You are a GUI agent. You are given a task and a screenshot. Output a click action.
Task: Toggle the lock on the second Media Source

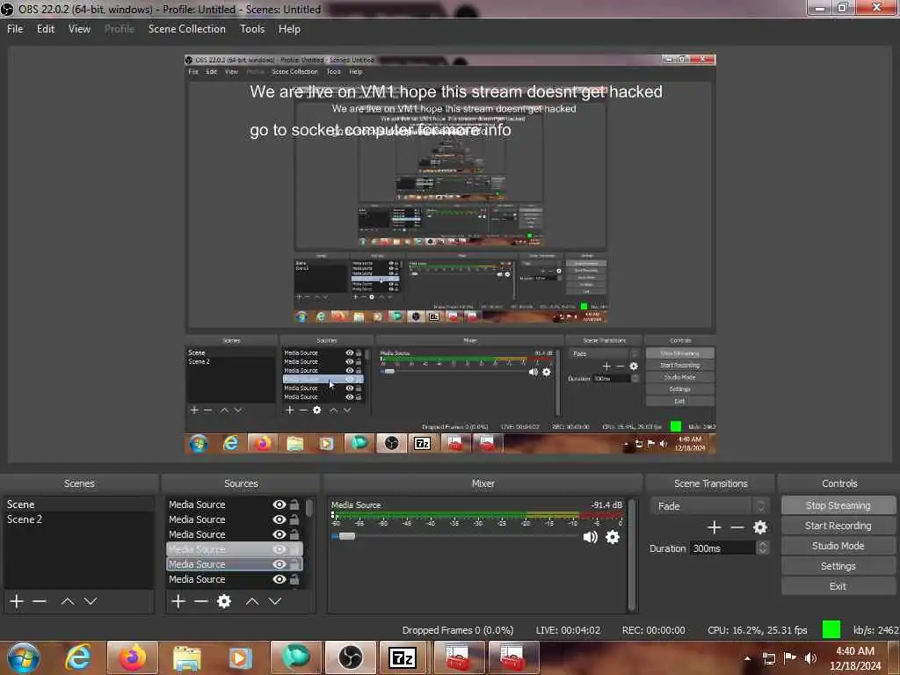294,519
